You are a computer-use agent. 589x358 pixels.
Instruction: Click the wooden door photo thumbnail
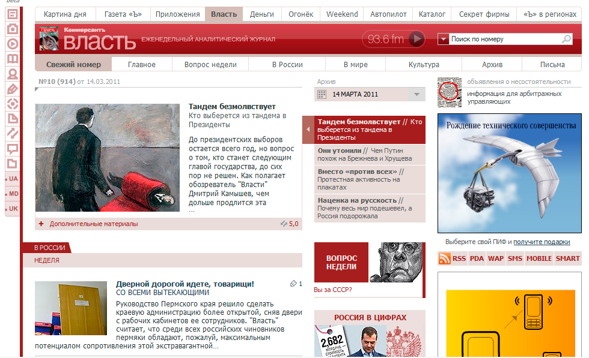pos(71,308)
